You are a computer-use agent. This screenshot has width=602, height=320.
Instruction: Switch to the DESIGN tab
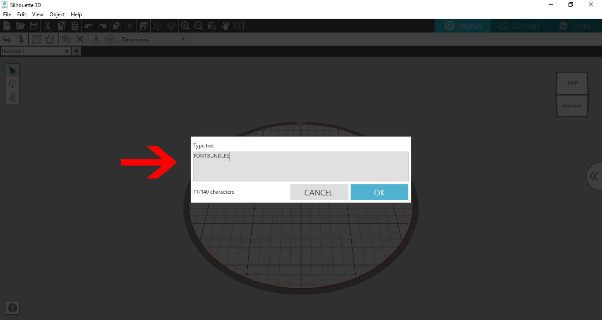(462, 26)
